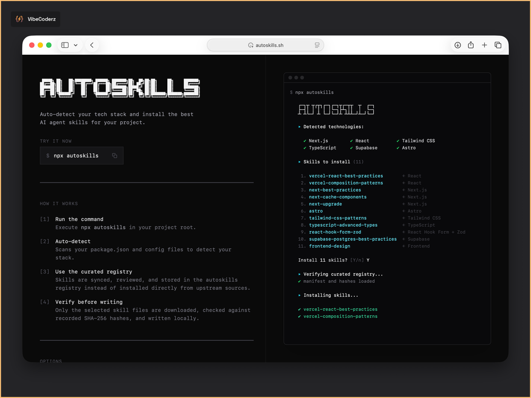Open the reader icon in address bar
Viewport: 531px width, 398px height.
(317, 45)
